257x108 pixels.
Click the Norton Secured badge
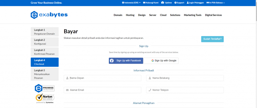coord(45,98)
